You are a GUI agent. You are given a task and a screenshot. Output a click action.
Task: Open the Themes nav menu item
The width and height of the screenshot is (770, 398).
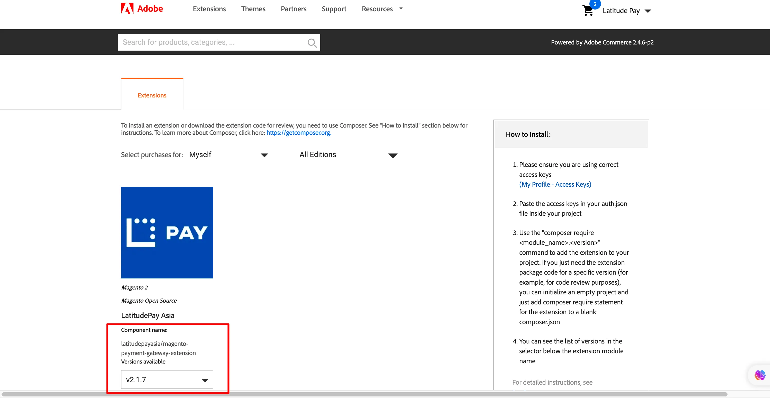pos(253,9)
